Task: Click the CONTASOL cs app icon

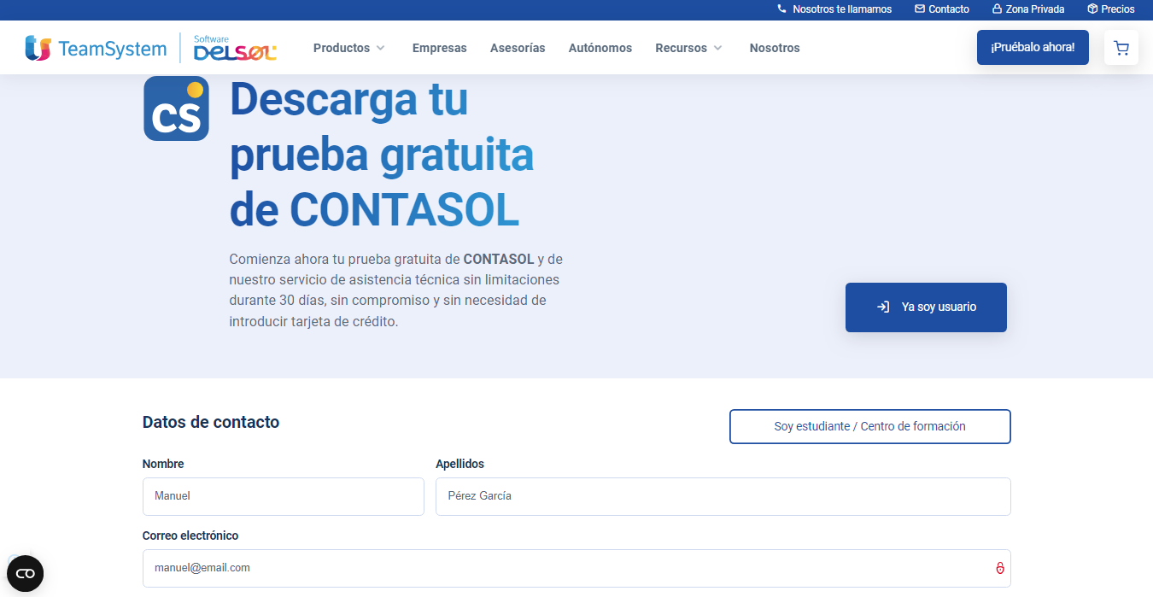Action: (176, 108)
